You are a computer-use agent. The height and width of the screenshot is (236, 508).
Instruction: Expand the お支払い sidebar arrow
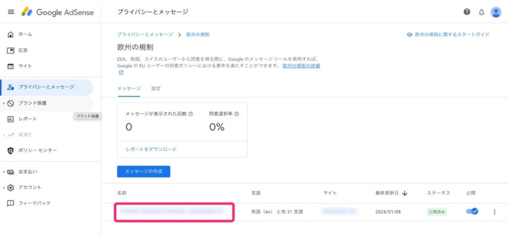[4, 172]
